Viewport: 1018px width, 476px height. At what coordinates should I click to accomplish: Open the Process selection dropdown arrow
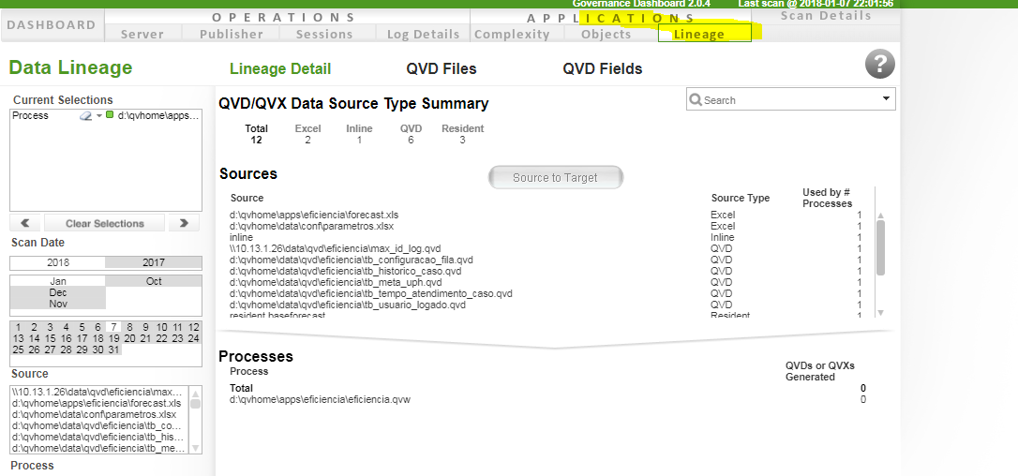pyautogui.click(x=98, y=115)
